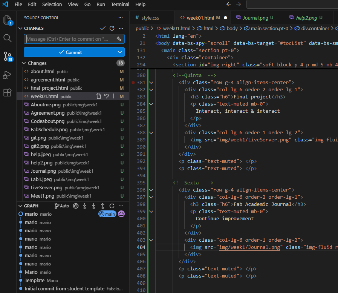Open Run and Debug view

pyautogui.click(x=8, y=74)
